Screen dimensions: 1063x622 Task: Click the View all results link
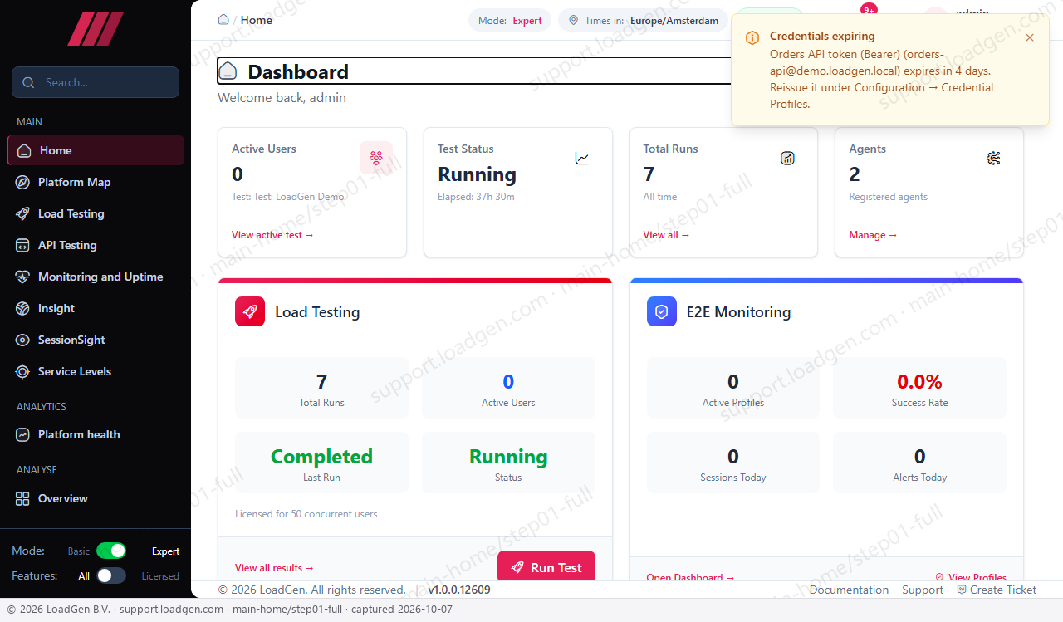point(274,568)
